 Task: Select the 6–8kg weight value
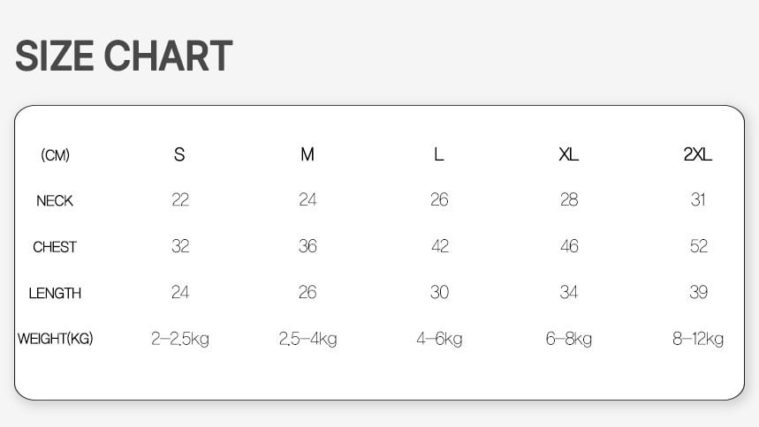pos(569,339)
